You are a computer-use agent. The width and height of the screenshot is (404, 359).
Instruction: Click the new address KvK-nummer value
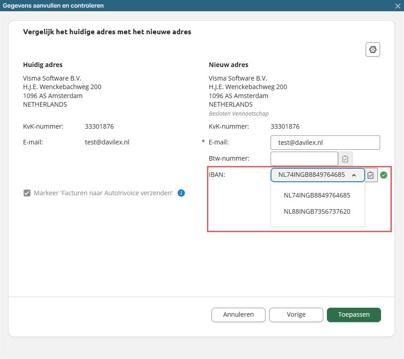(x=285, y=126)
